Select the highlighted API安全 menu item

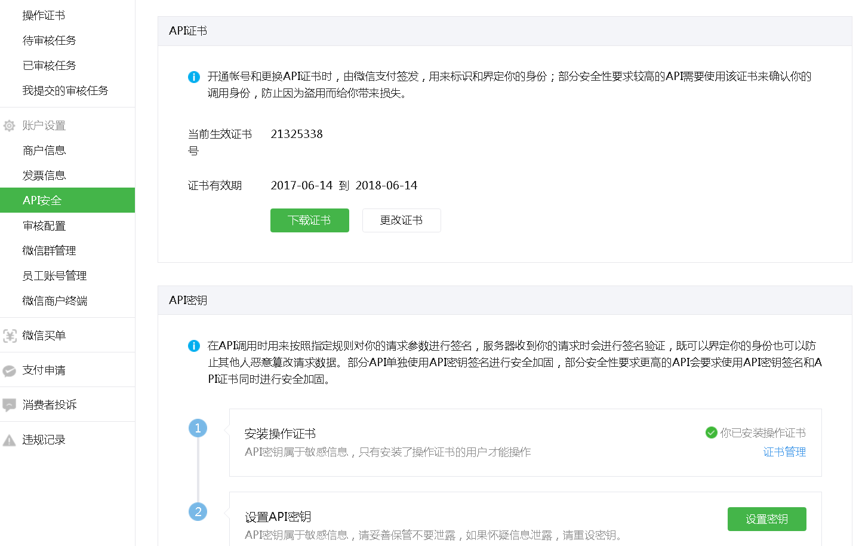point(42,201)
